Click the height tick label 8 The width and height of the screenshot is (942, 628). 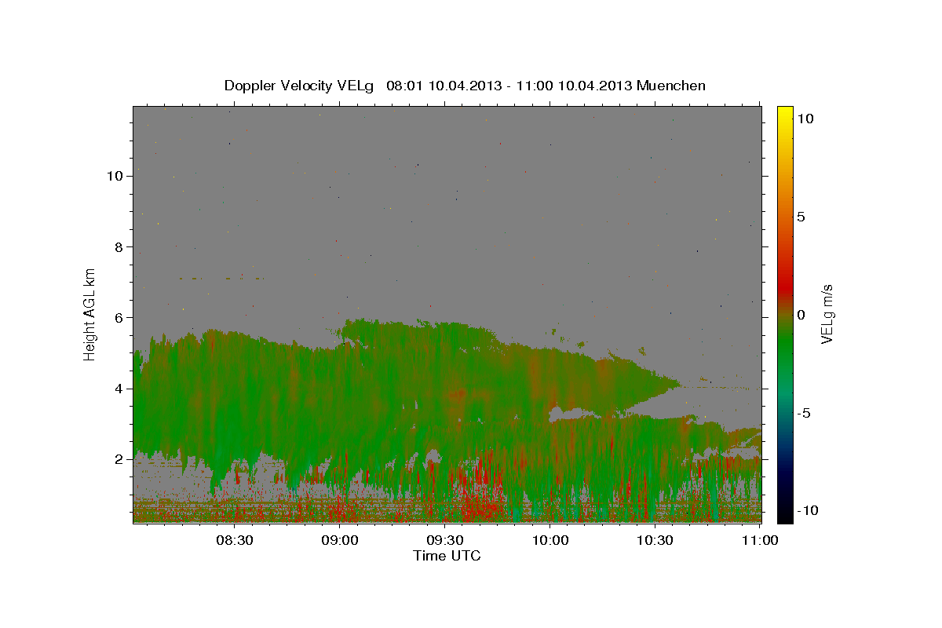(x=120, y=246)
